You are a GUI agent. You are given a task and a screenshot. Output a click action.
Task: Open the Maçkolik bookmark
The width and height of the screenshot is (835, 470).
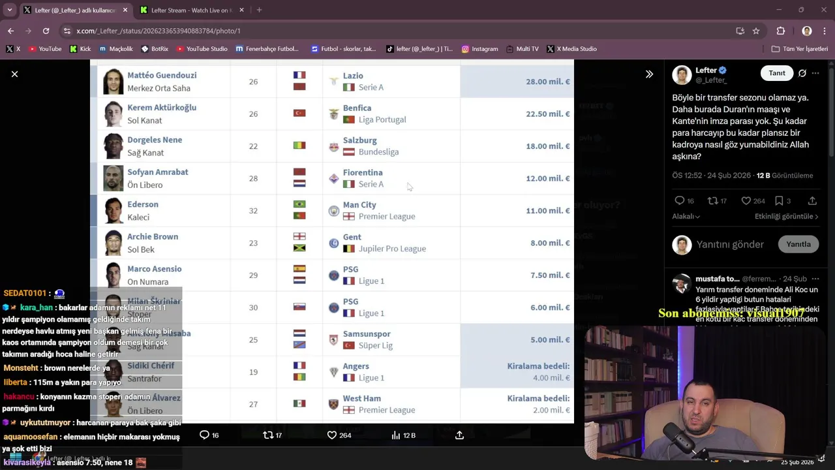(x=116, y=49)
